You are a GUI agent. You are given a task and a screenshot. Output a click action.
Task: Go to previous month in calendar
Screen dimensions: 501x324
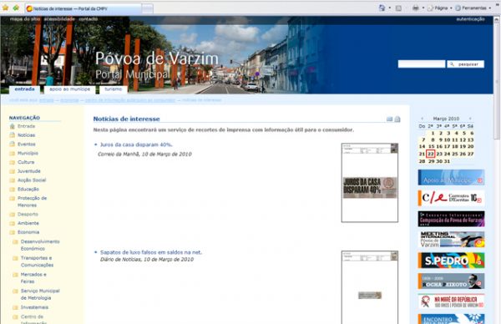(422, 119)
